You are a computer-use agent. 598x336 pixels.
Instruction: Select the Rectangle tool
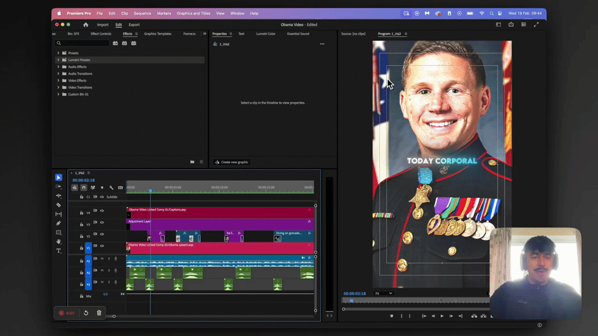click(58, 232)
